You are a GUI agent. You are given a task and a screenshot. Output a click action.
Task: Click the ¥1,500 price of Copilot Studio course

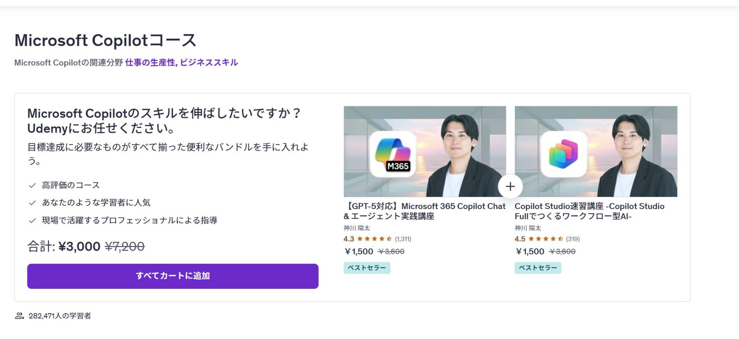coord(530,251)
